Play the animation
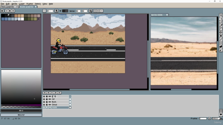Image resolution: width=223 pixels, height=125 pixels. coord(52,93)
